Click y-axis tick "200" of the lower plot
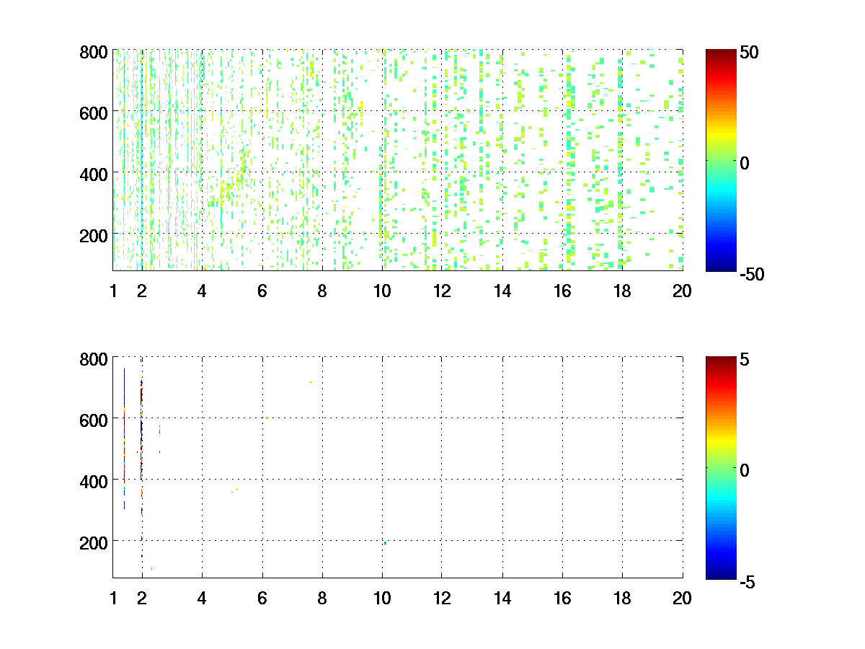 [x=94, y=542]
